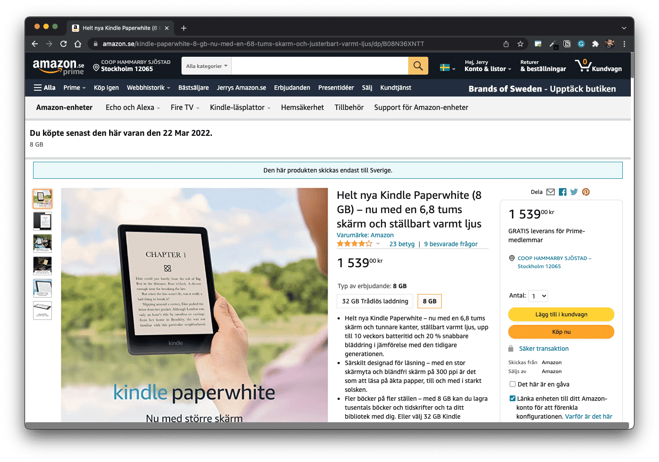659x462 pixels.
Task: Select last product thumbnail side view
Action: (x=42, y=311)
